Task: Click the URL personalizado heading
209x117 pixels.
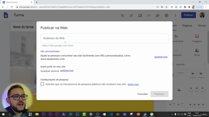Action: (x=50, y=51)
